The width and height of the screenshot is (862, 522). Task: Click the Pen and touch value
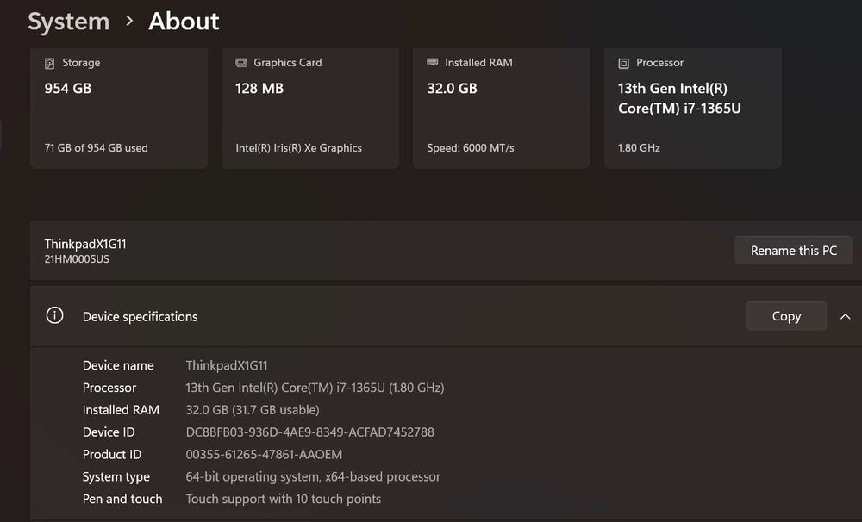283,499
